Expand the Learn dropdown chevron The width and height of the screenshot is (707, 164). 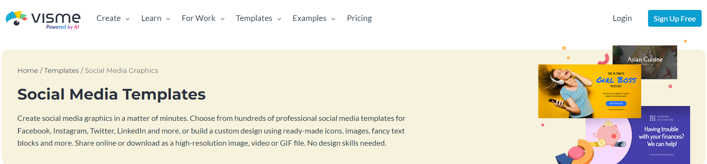168,19
